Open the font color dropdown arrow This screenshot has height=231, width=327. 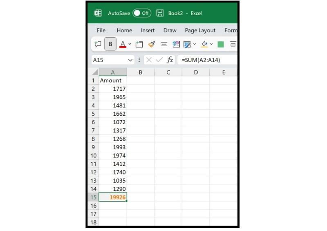click(x=130, y=44)
